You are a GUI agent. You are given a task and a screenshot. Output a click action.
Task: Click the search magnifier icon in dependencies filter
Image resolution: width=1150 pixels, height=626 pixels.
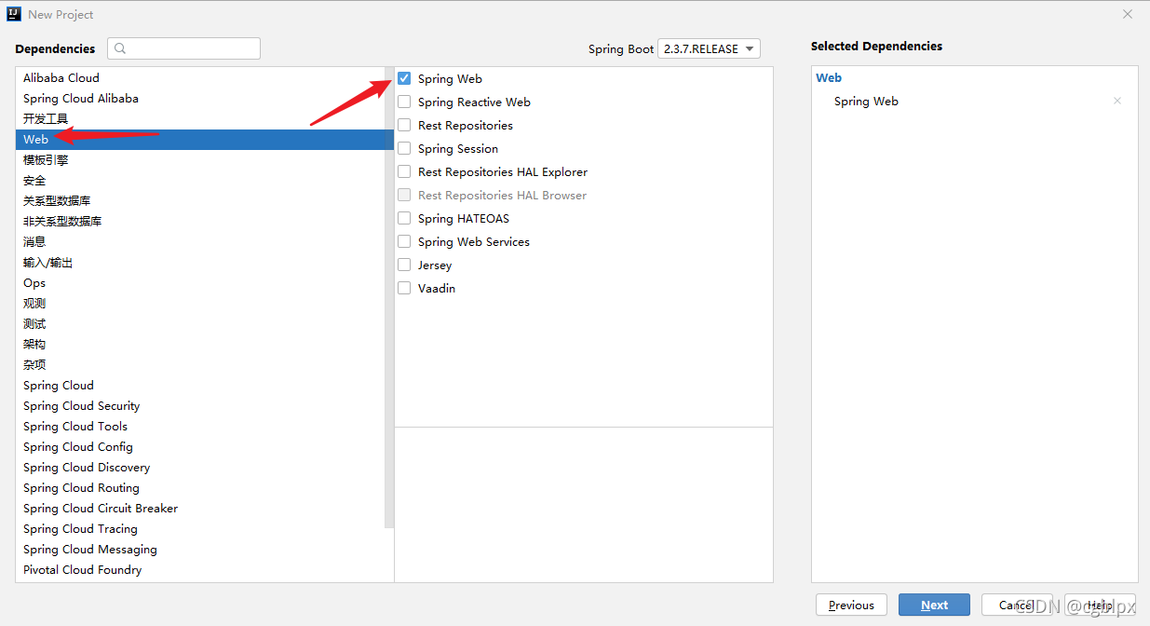(x=120, y=48)
